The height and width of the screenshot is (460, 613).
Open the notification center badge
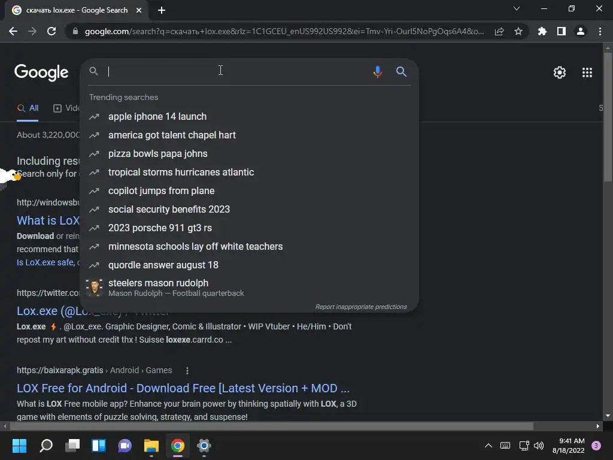[x=596, y=446]
